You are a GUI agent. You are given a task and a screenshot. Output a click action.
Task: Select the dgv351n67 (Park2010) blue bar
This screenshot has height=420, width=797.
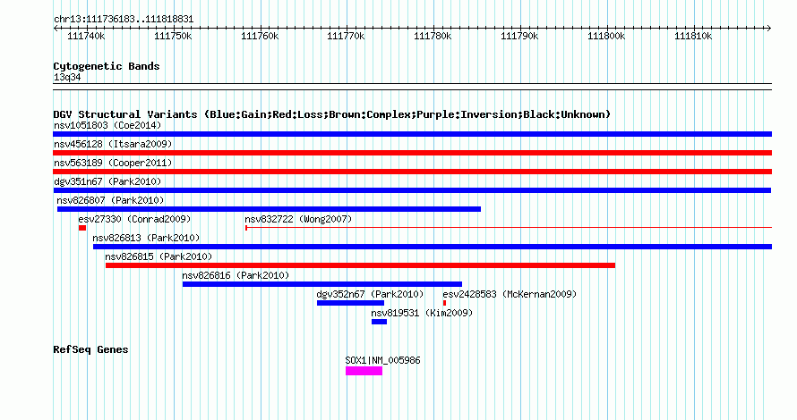[412, 190]
